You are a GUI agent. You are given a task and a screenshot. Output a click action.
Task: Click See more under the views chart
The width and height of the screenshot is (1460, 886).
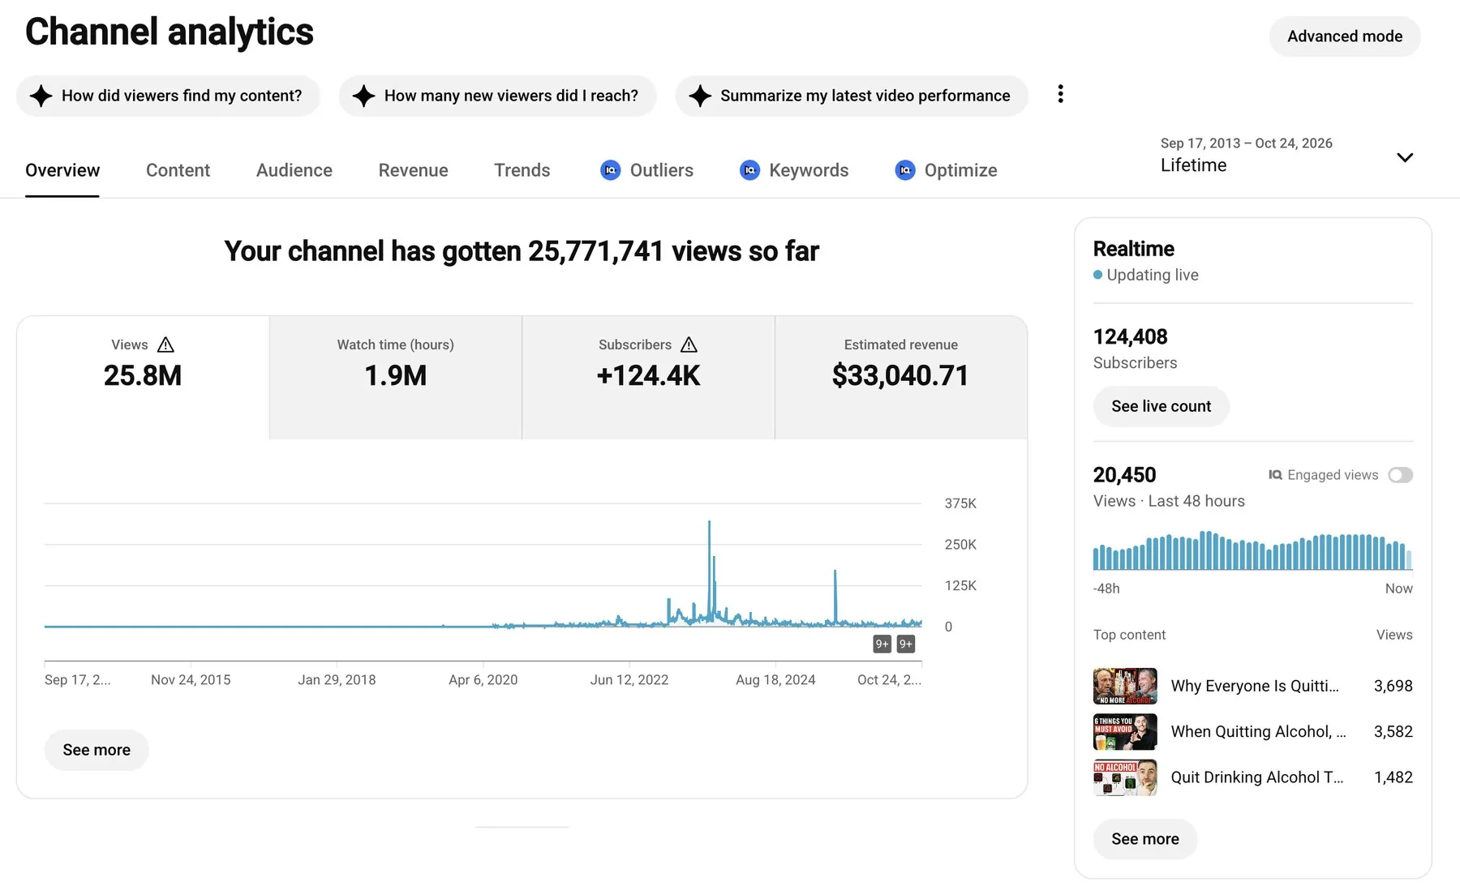tap(97, 750)
